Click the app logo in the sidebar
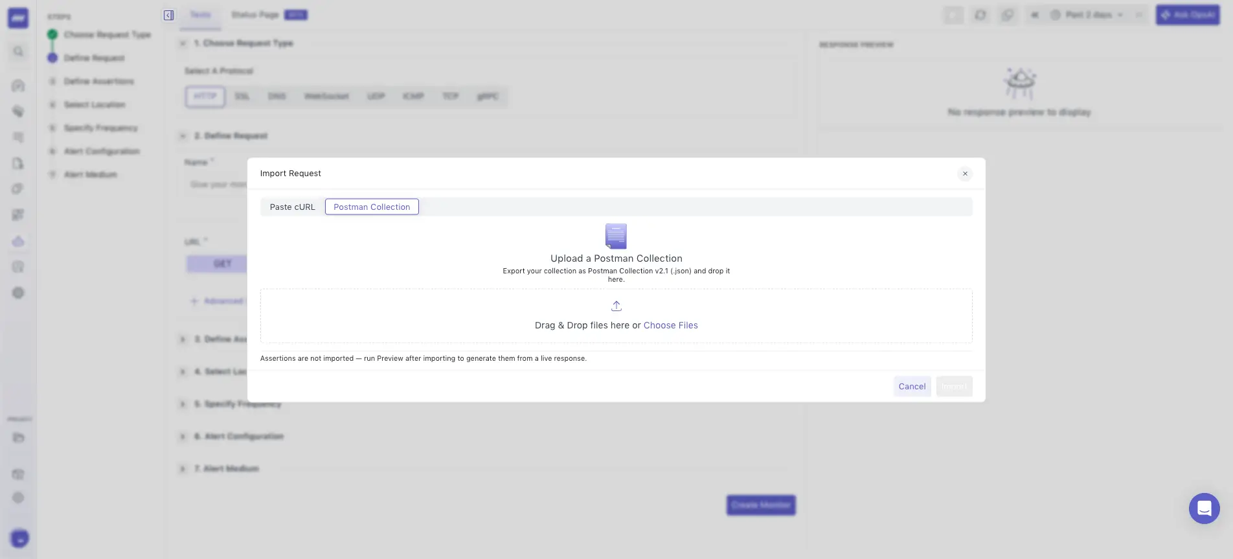Screen dimensions: 1233x559 (18, 18)
